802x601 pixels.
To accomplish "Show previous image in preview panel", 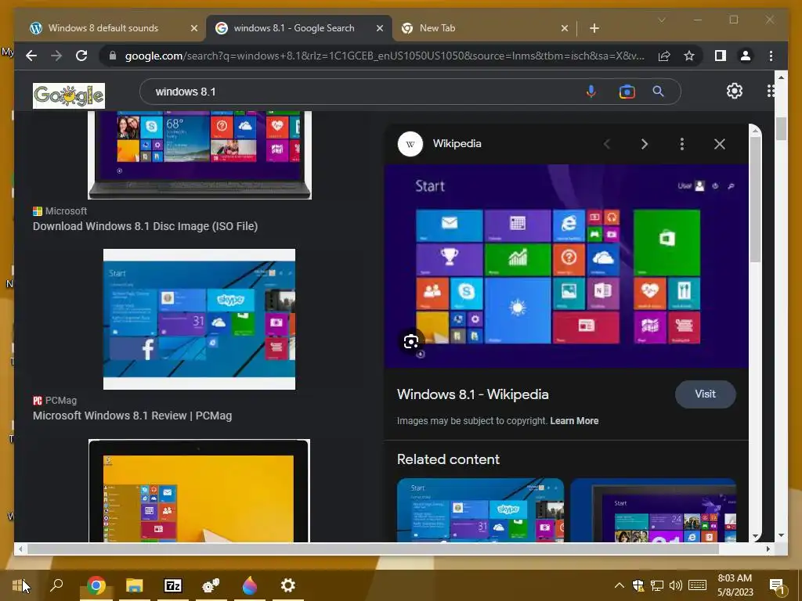I will point(607,144).
